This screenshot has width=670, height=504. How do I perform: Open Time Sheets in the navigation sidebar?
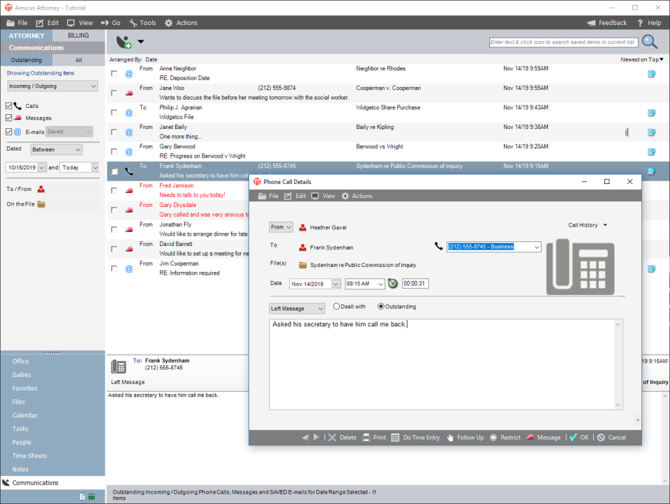point(29,456)
